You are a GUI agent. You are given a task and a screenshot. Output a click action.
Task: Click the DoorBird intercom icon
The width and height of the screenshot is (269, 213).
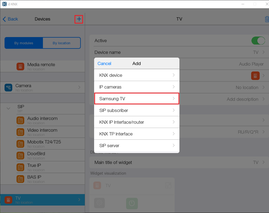pyautogui.click(x=21, y=156)
